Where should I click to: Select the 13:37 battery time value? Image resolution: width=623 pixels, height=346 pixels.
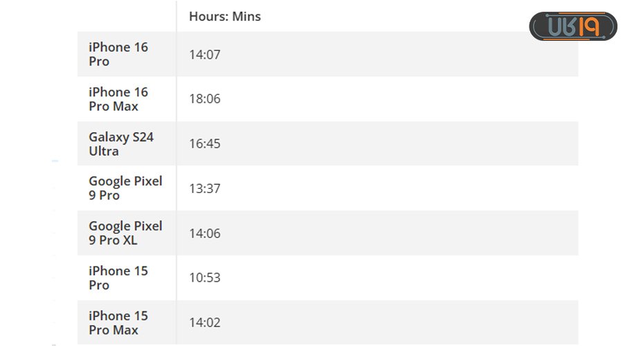pos(205,188)
